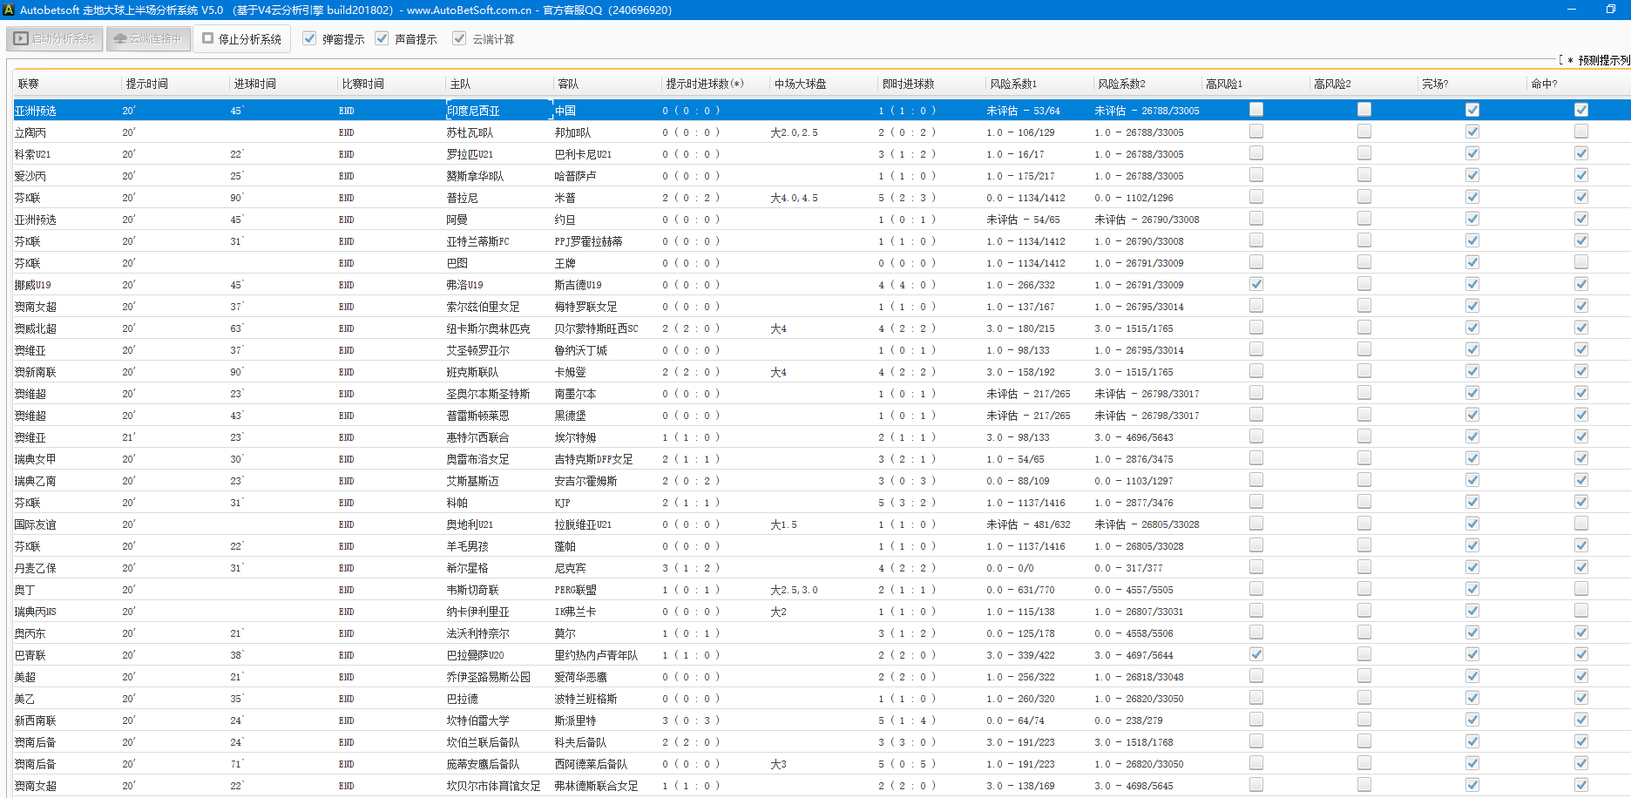Sort by the 联赛 column header
This screenshot has height=798, width=1631.
pyautogui.click(x=29, y=84)
